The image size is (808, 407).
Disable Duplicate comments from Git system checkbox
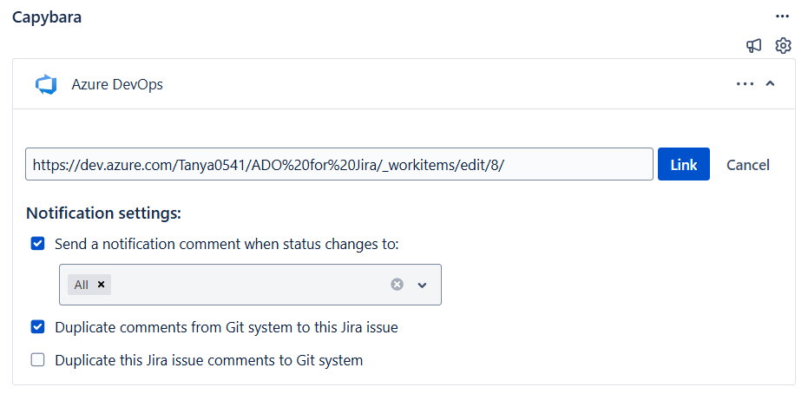[38, 327]
